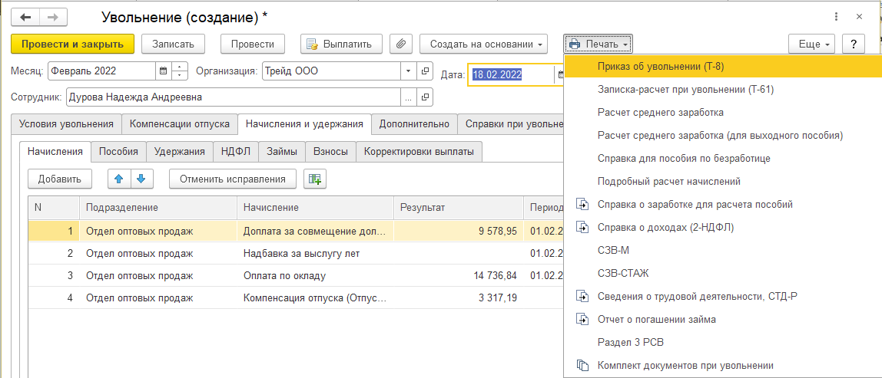Expand the Организация dropdown list
Screen dimensions: 882x378
coord(408,71)
